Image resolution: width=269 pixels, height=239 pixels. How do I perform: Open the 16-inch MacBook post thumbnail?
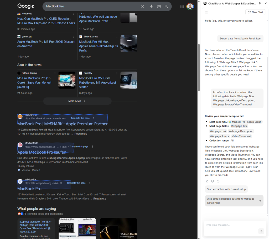click(x=118, y=228)
